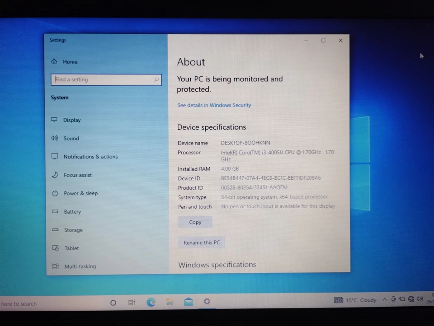Launch Microsoft Edge from the taskbar
The image size is (434, 326).
pos(151,302)
